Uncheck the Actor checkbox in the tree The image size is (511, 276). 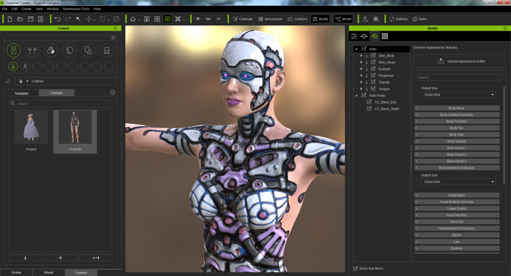pos(364,49)
